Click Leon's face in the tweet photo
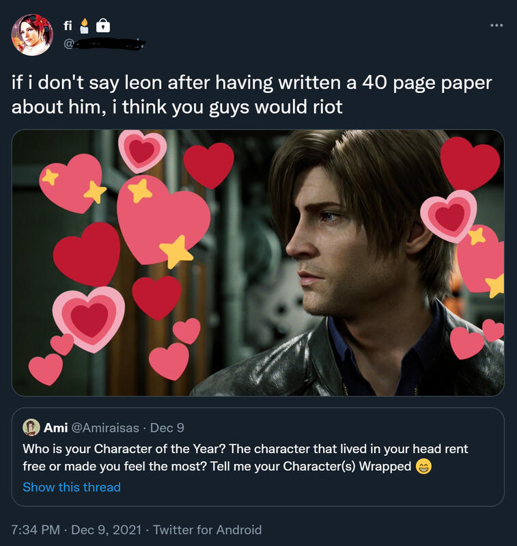Image resolution: width=517 pixels, height=546 pixels. [x=321, y=239]
